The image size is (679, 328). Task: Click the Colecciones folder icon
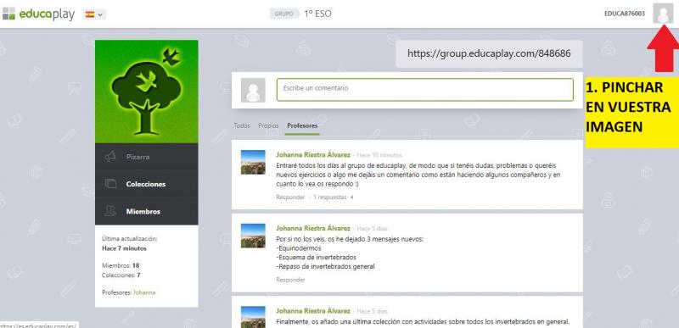[110, 184]
